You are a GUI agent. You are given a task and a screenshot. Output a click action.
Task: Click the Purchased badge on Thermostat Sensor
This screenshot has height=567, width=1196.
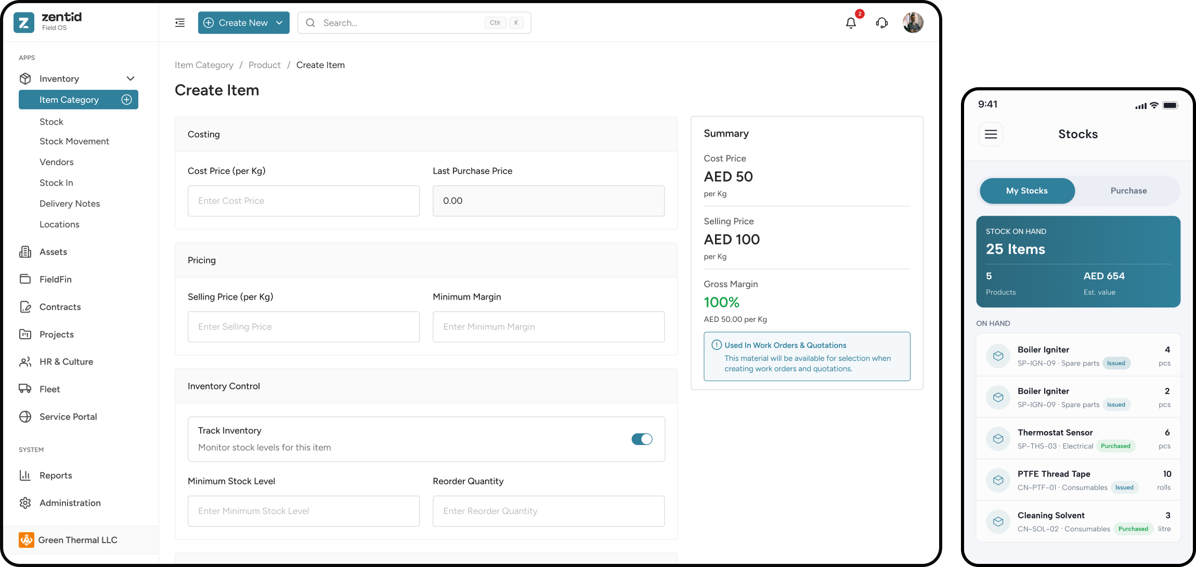coord(1115,446)
